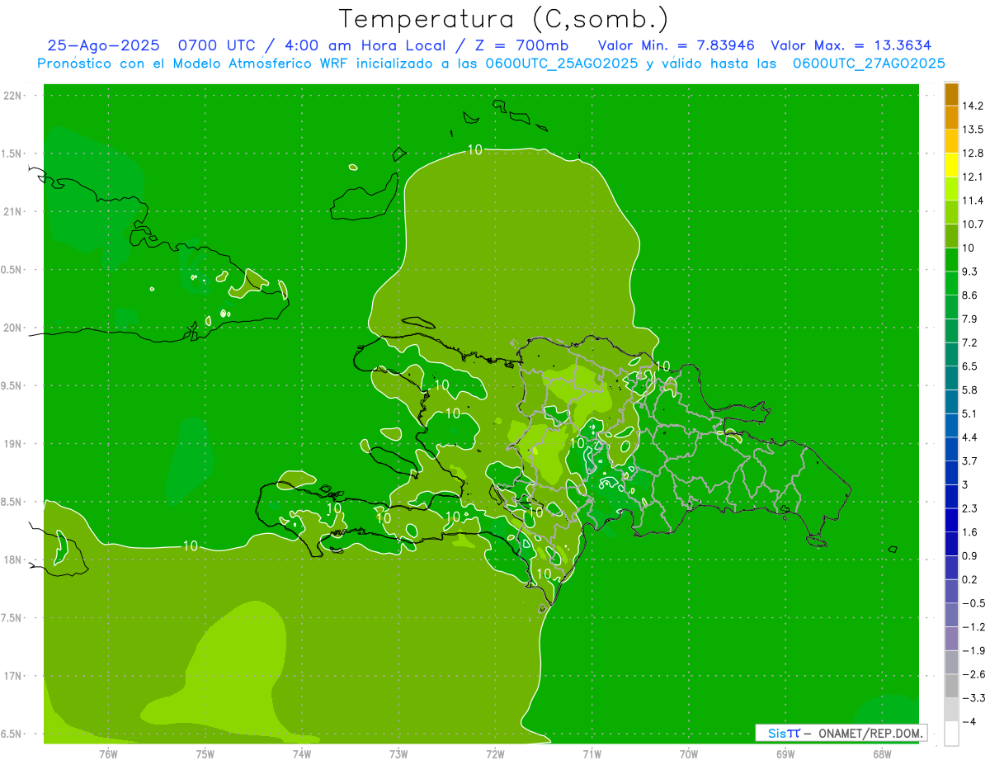Viewport: 990px width, 765px height.
Task: Click the title 'Temperatura (C,somb.)'
Action: coord(503,20)
